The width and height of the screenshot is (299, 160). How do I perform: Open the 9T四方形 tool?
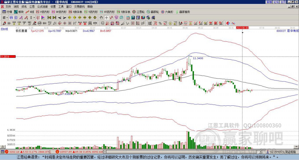pos(107,12)
